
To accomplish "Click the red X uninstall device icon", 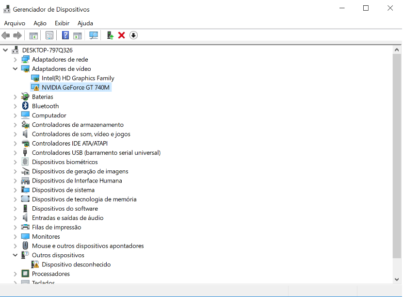I will click(x=122, y=35).
